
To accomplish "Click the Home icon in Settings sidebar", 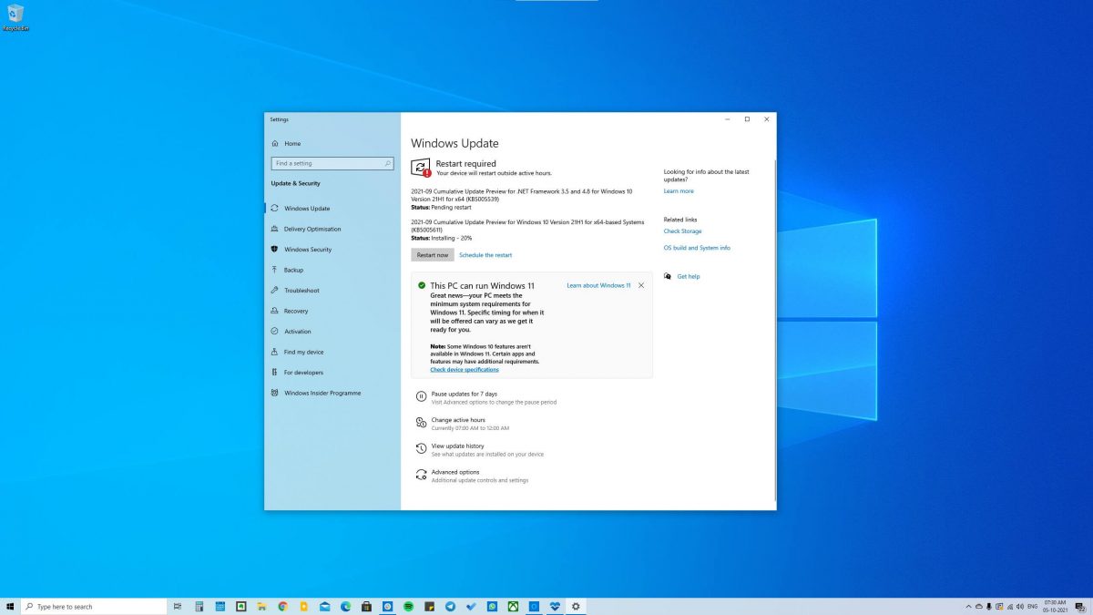I will click(x=292, y=143).
